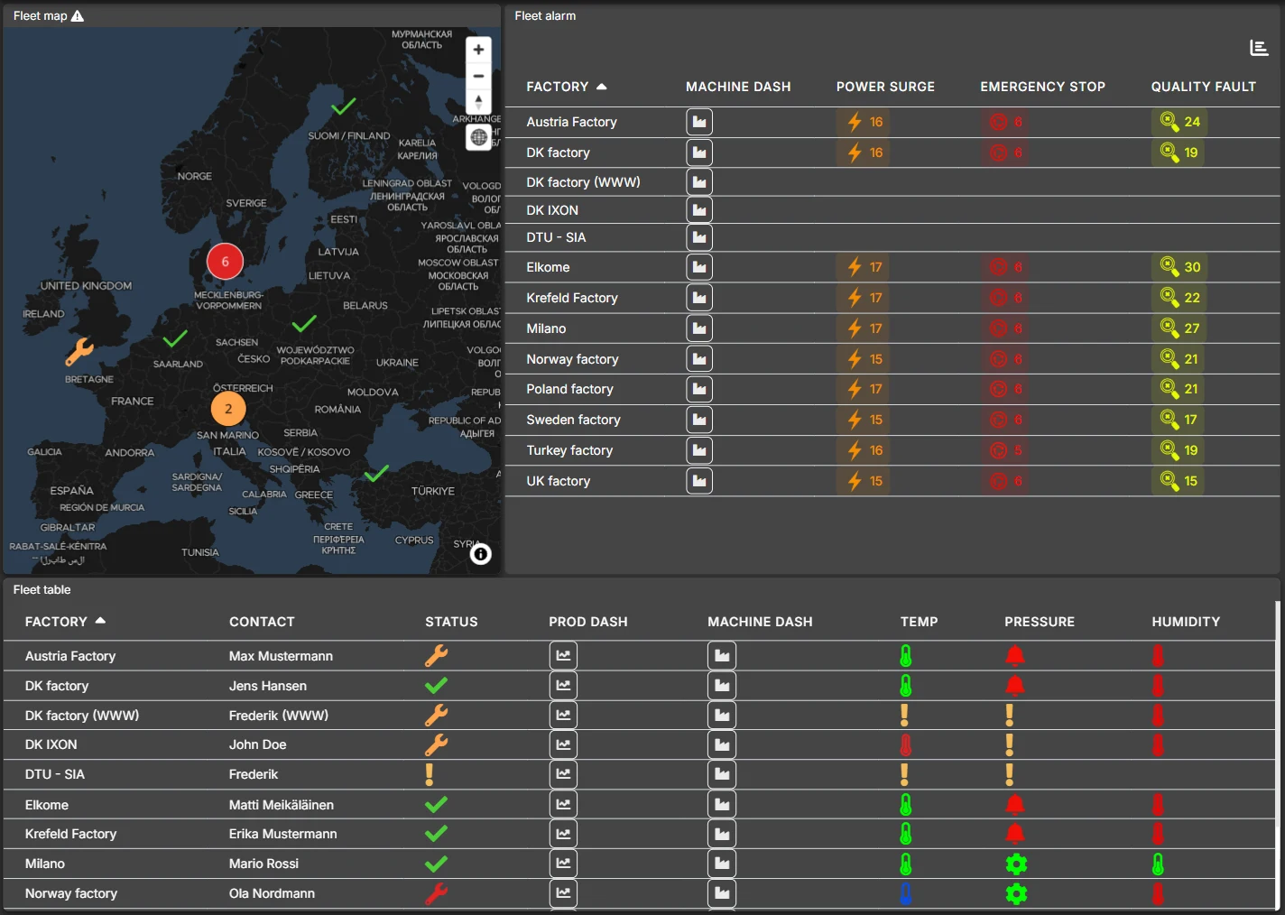Select DK IXON name in Fleet table

51,744
